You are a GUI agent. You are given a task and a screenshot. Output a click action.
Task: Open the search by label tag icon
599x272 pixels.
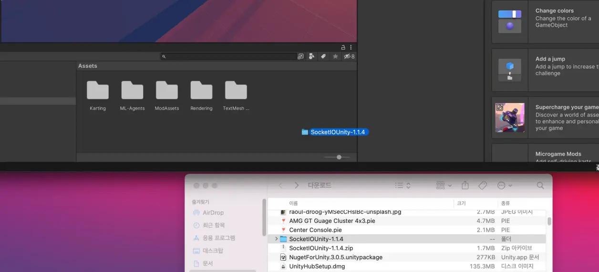(x=323, y=56)
